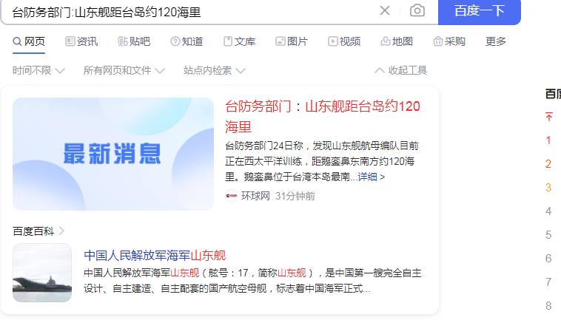This screenshot has height=320, width=561.
Task: Open the 最新消息 news thumbnail
Action: pos(113,154)
